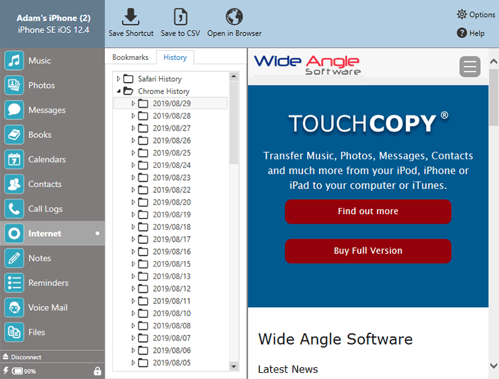Screen dimensions: 499x379
Task: Select the 2019/08/18 tree item
Action: coord(172,227)
